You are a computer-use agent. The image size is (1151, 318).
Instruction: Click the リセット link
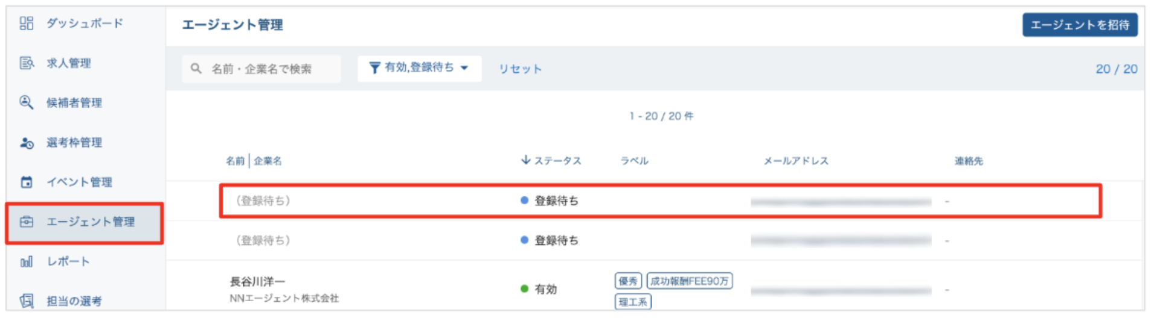click(520, 69)
